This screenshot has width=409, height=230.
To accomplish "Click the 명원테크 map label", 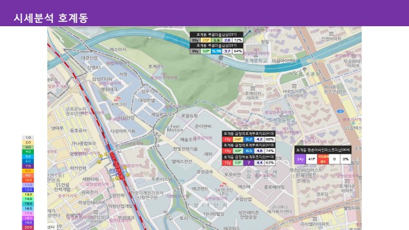I will [x=109, y=89].
